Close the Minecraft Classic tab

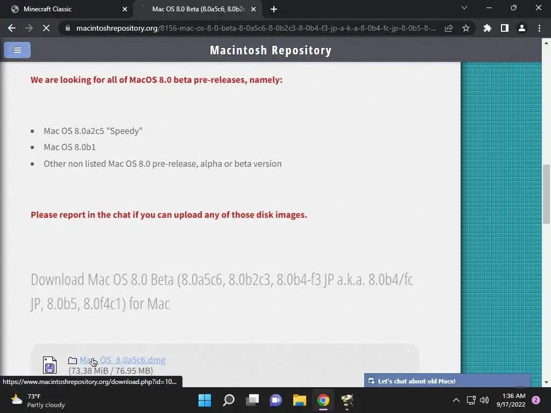pyautogui.click(x=125, y=9)
